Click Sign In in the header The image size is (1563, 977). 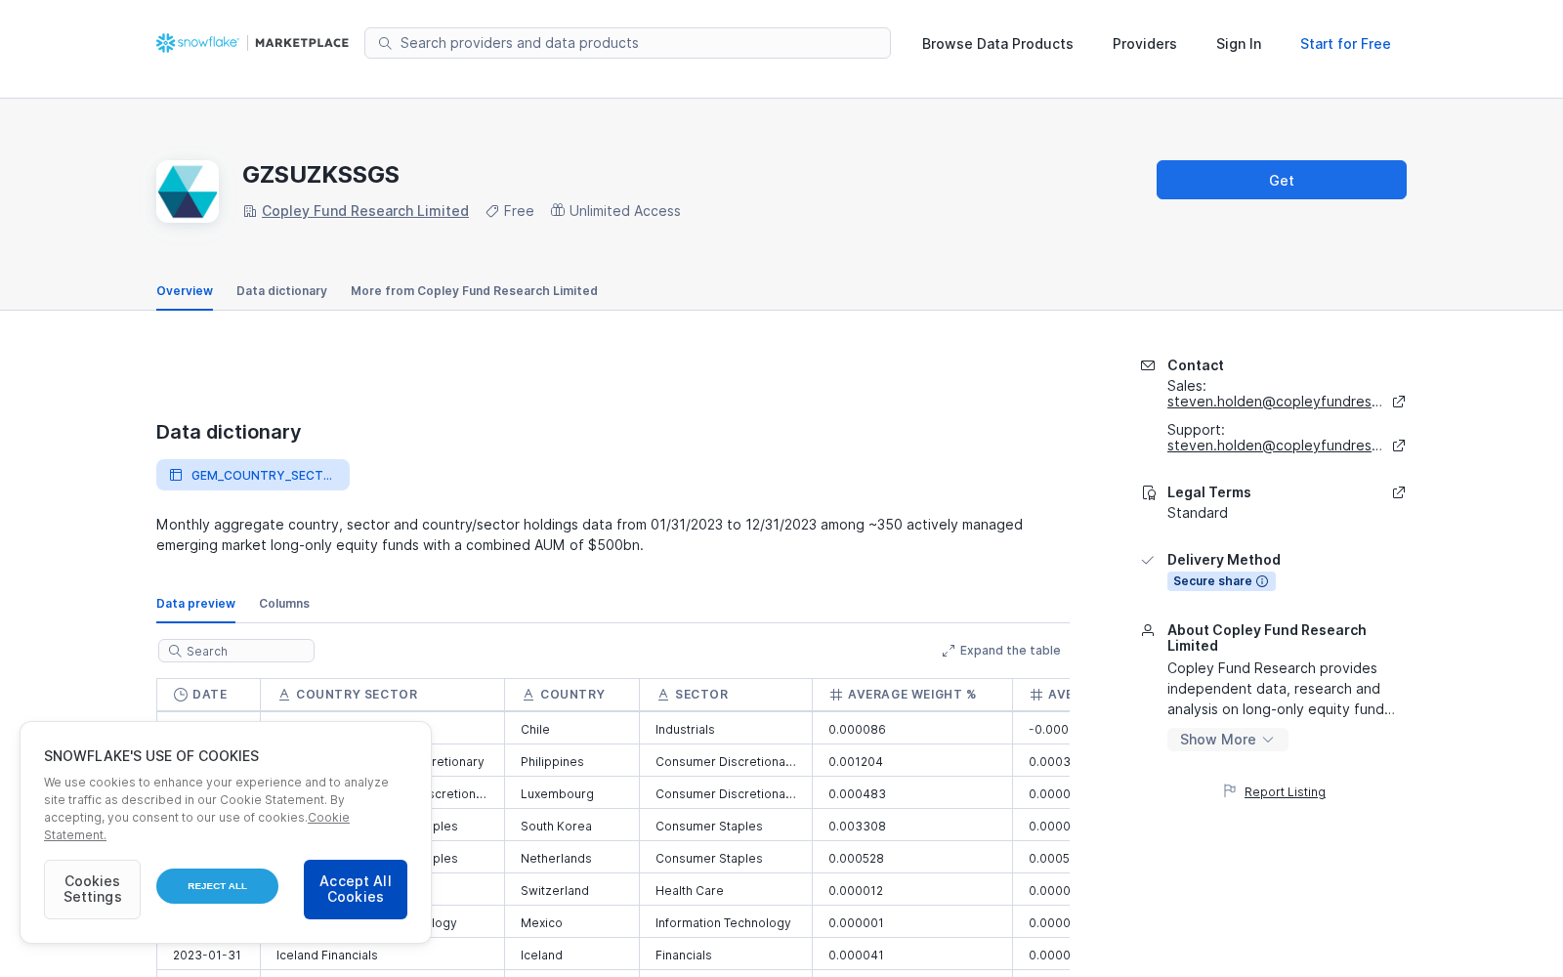point(1239,44)
